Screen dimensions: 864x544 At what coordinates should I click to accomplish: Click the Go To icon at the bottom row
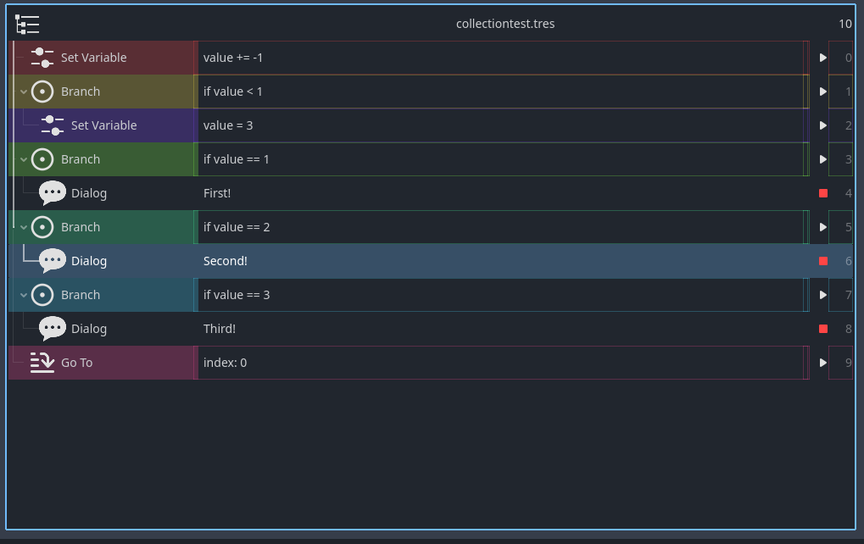(42, 362)
